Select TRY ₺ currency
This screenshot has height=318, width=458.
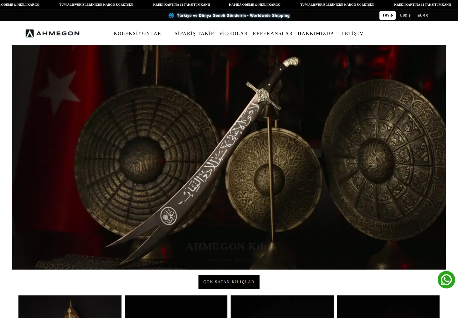[x=387, y=15]
